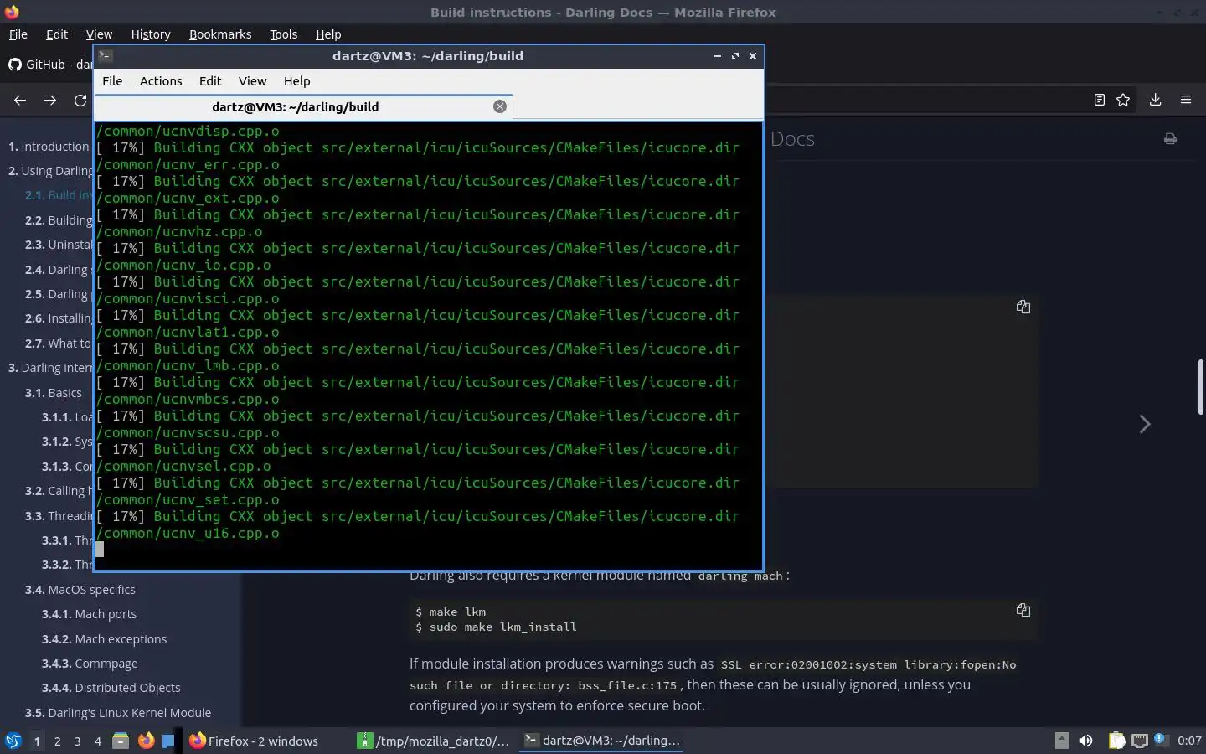The width and height of the screenshot is (1206, 754).
Task: Open Firefox Help menu
Action: tap(328, 34)
